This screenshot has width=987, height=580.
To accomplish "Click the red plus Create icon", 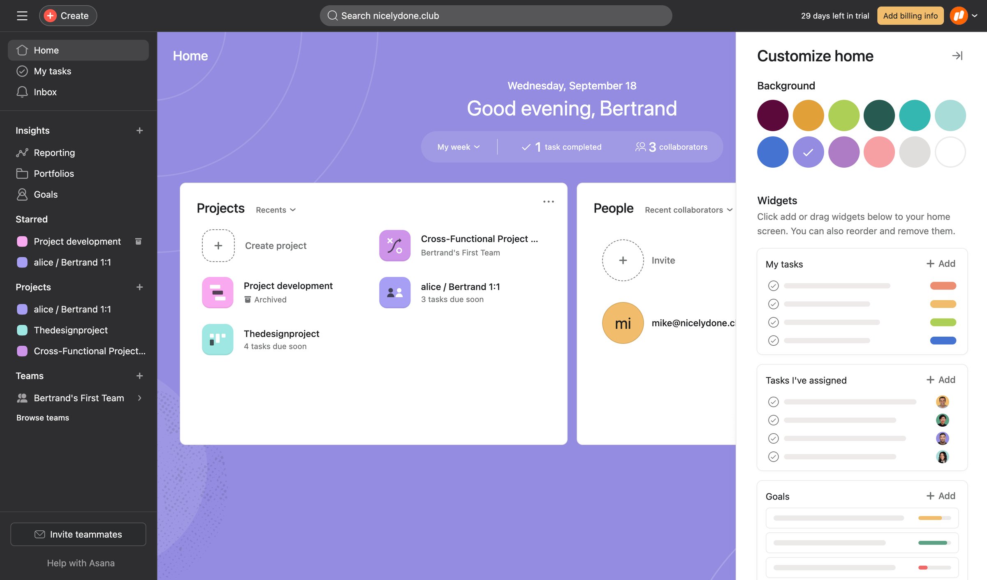I will tap(50, 16).
